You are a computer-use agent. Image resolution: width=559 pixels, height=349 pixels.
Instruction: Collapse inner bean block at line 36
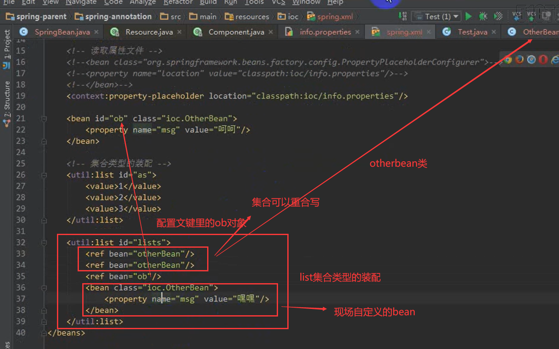44,288
